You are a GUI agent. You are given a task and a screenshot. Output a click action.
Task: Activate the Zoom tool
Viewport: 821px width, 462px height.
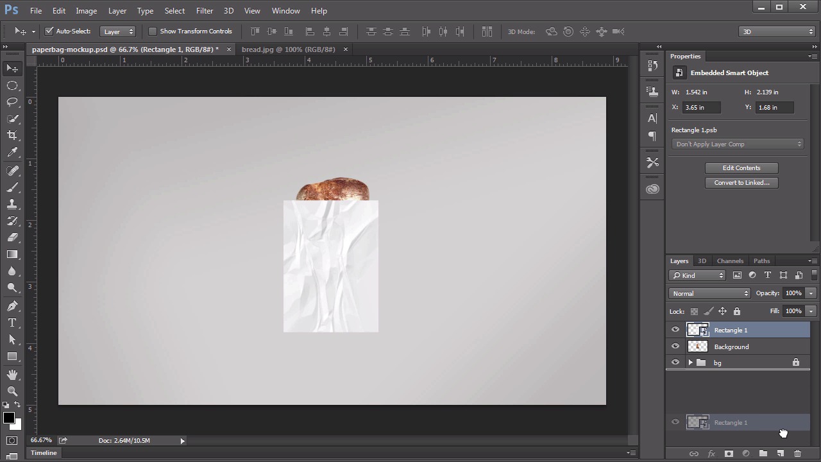(x=12, y=391)
